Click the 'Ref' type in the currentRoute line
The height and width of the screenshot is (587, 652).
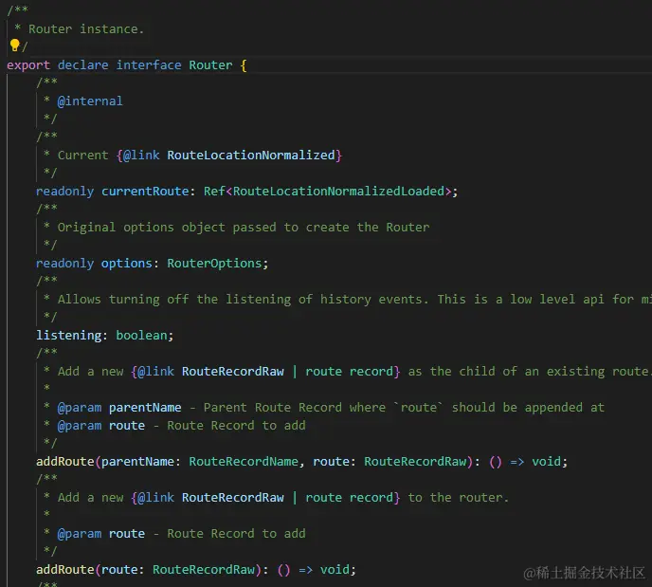pyautogui.click(x=214, y=192)
